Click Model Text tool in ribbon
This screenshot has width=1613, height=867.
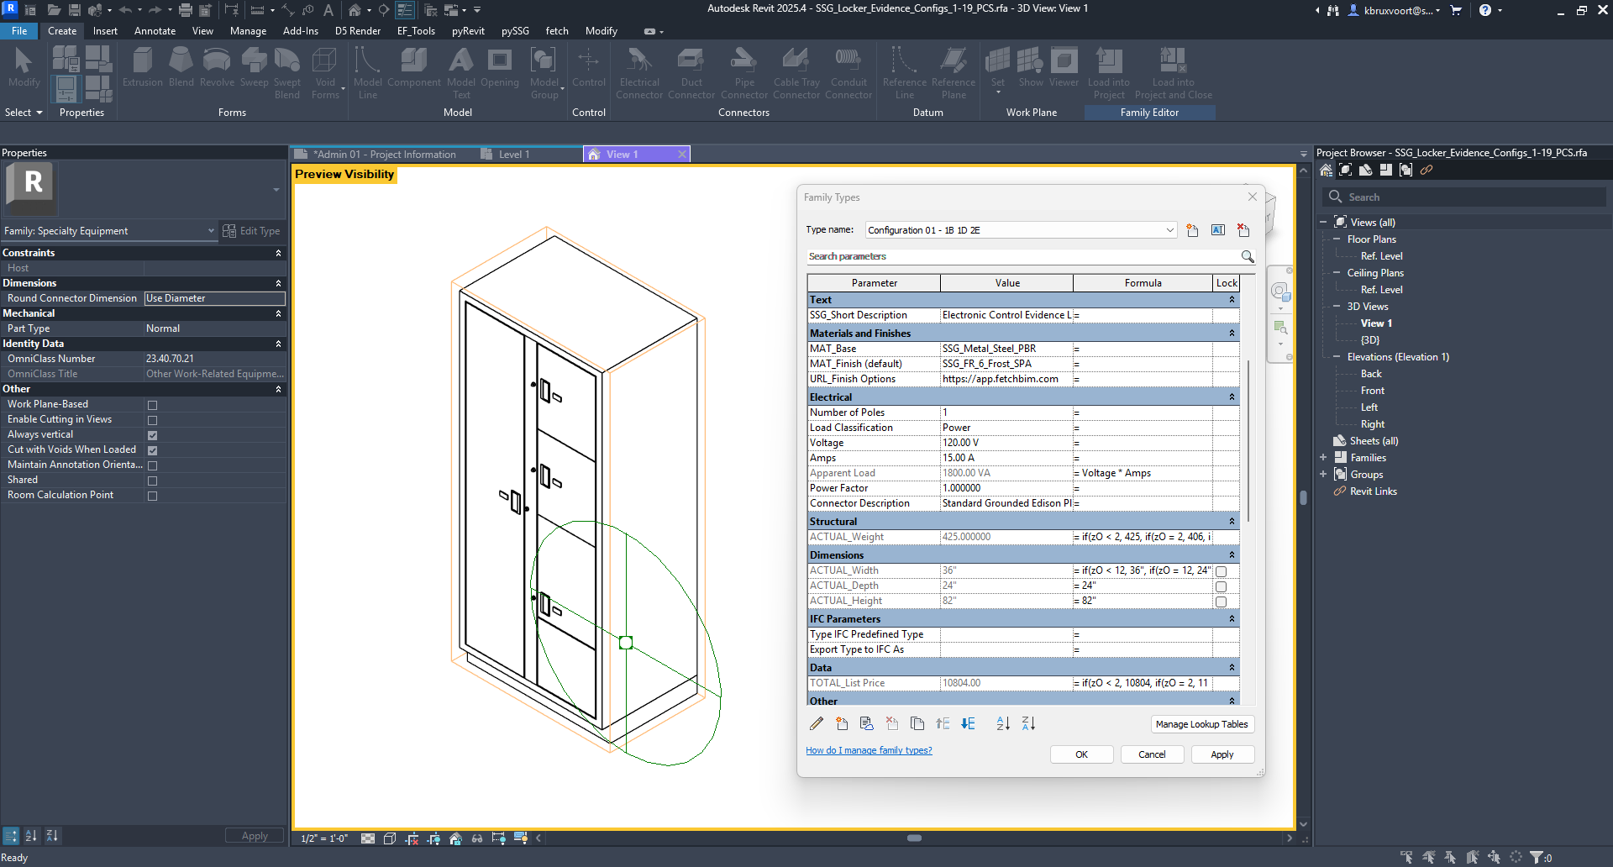(461, 73)
